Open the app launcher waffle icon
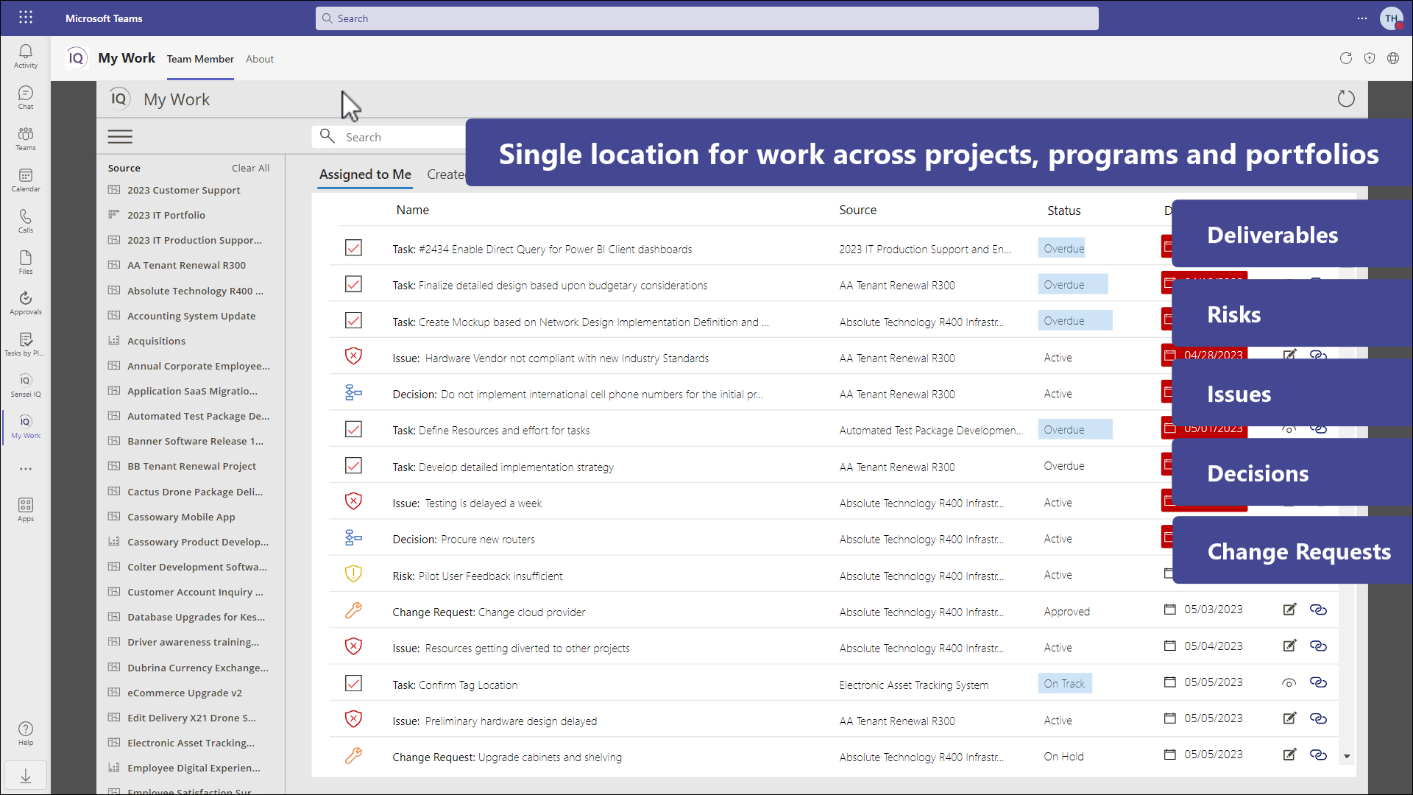Viewport: 1413px width, 795px height. pos(26,17)
